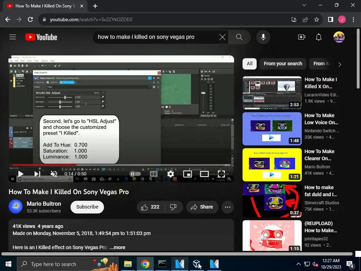Image resolution: width=361 pixels, height=271 pixels.
Task: Open the Chrome three-dot menu
Action: tap(353, 20)
